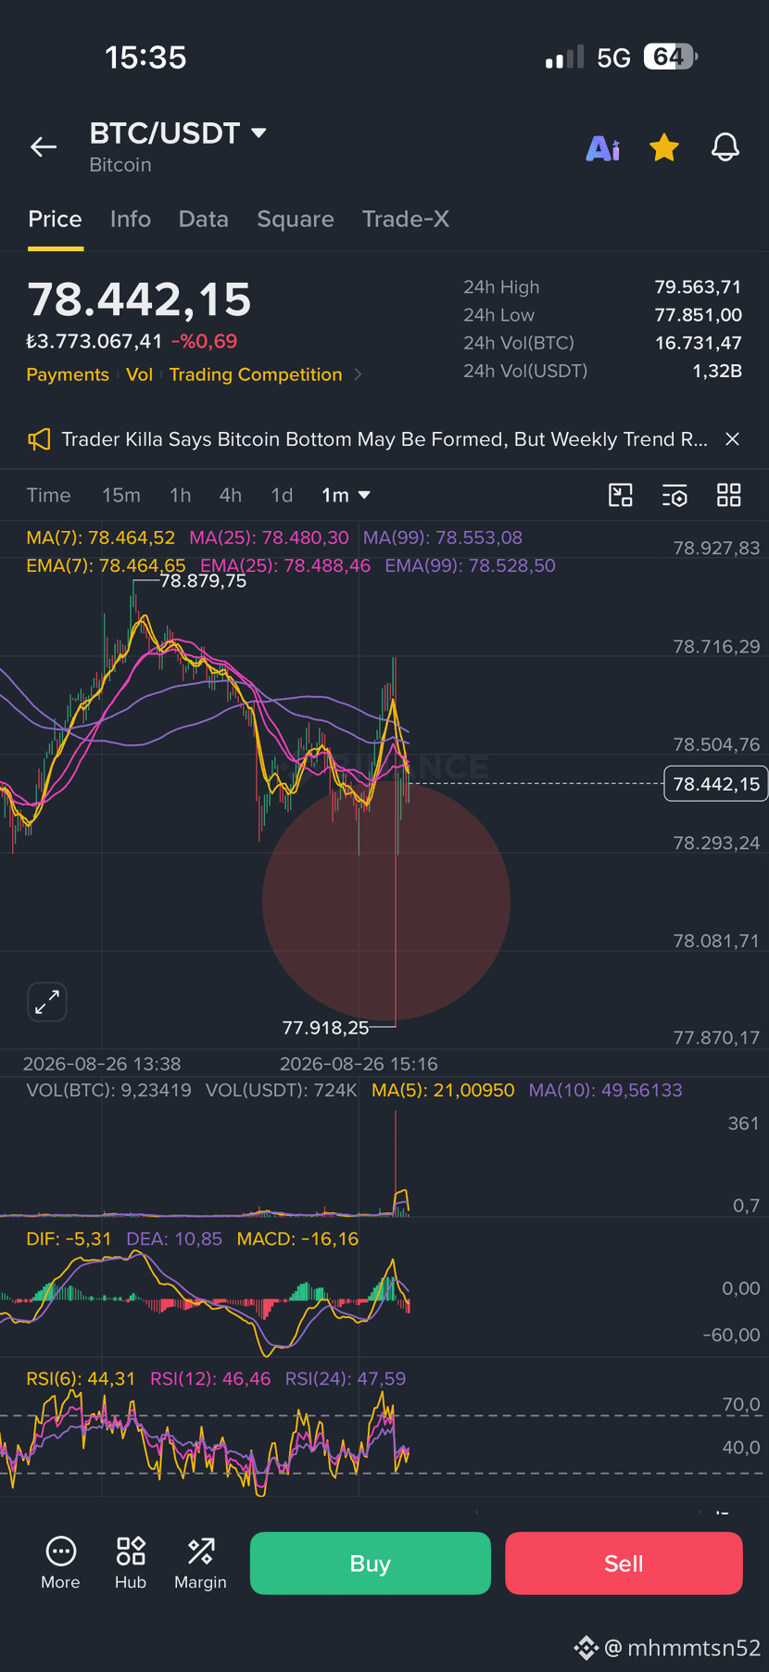The height and width of the screenshot is (1672, 769).
Task: Tap the battery indicator in status bar
Action: click(670, 57)
